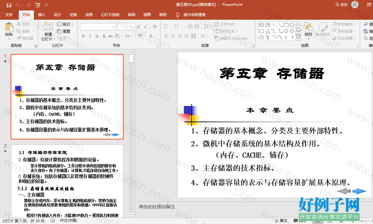Open the 审阅 (Review) tab
The height and width of the screenshot is (224, 373).
click(132, 14)
